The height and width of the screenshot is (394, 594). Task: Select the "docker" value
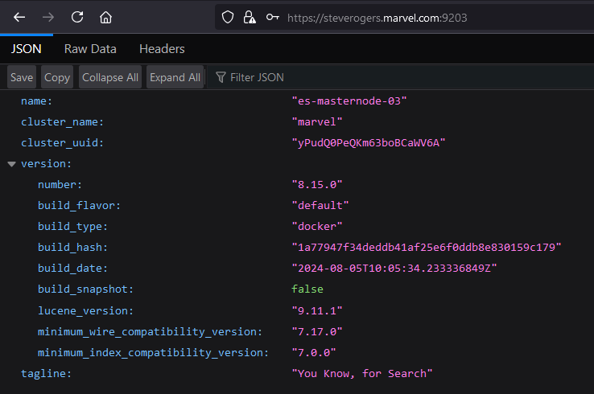[316, 226]
